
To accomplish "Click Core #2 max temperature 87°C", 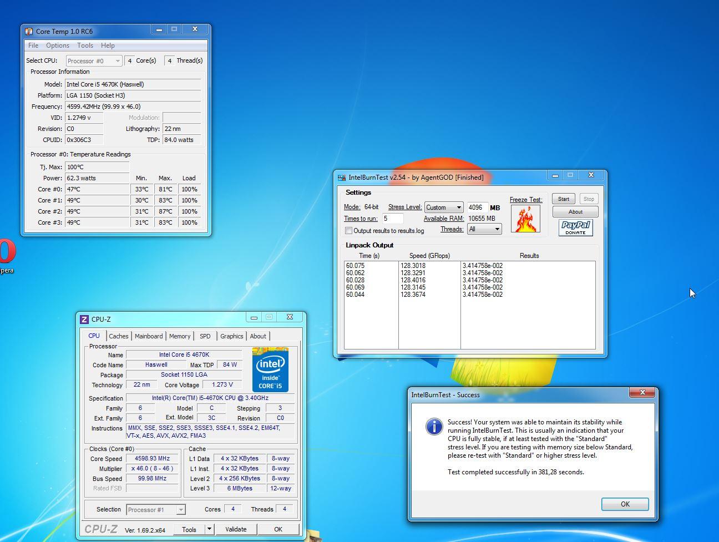I will coord(166,211).
